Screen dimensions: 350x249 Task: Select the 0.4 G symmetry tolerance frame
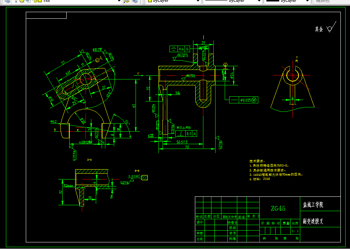180,49
